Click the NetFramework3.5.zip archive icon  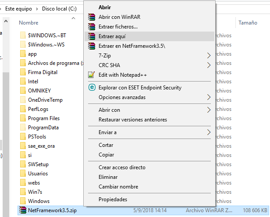click(x=24, y=210)
